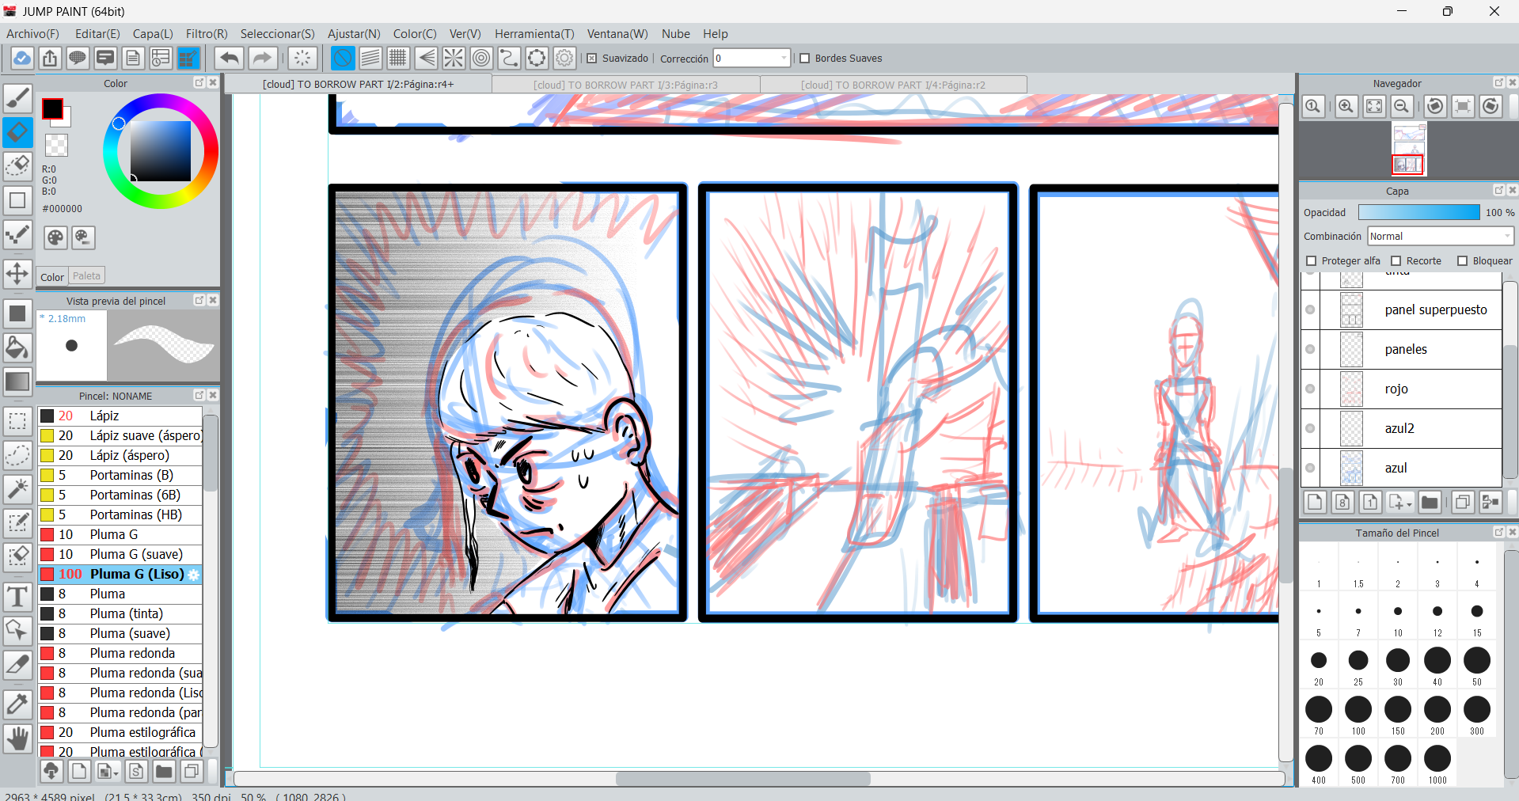Select the Brush tool in left toolbar

(17, 99)
